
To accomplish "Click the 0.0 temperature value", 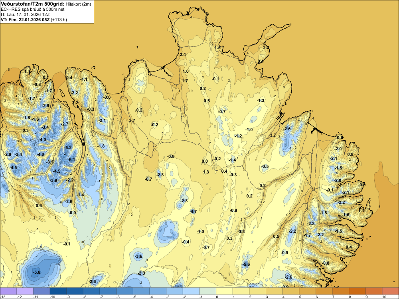I will (x=205, y=161).
